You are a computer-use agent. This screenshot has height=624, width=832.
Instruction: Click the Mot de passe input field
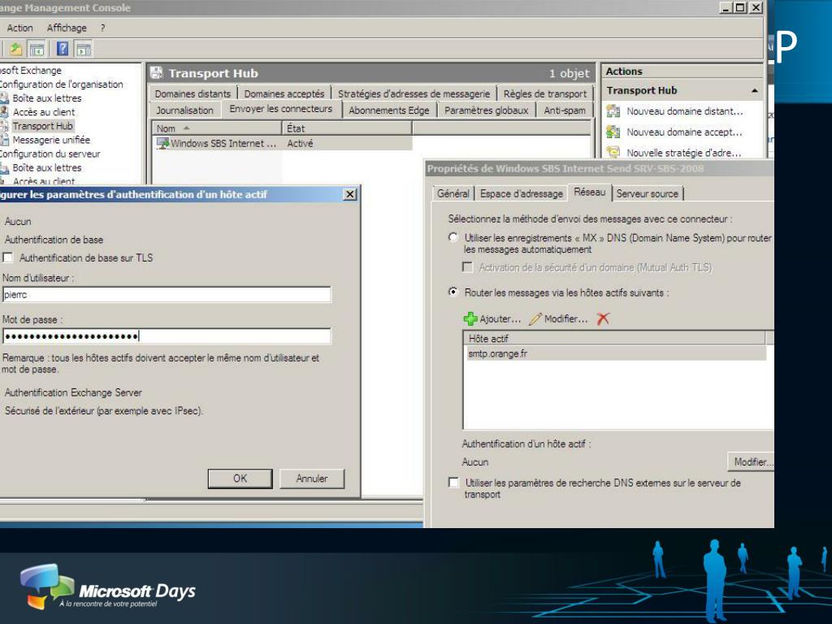tap(166, 336)
